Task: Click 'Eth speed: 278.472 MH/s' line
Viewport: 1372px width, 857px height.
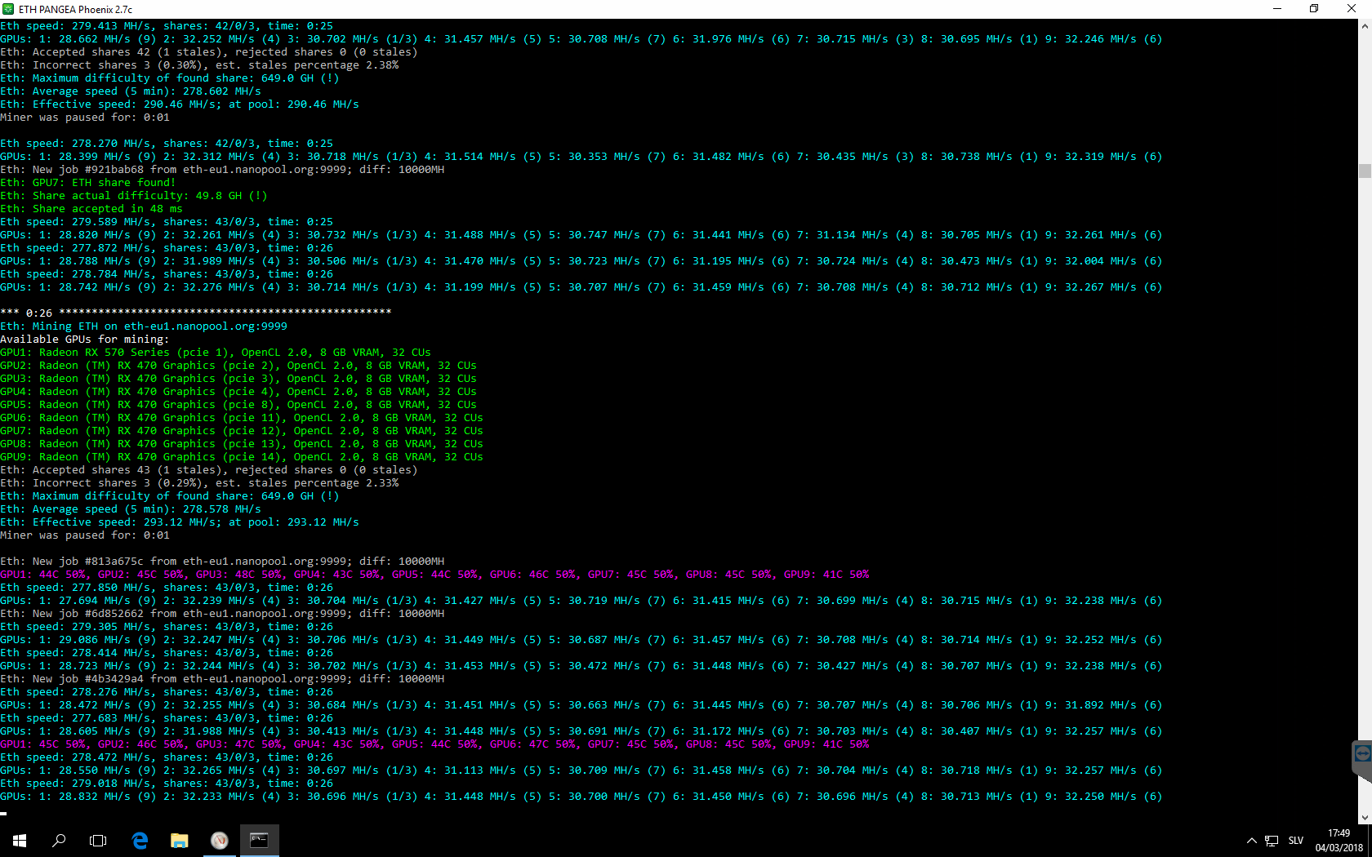Action: (167, 757)
